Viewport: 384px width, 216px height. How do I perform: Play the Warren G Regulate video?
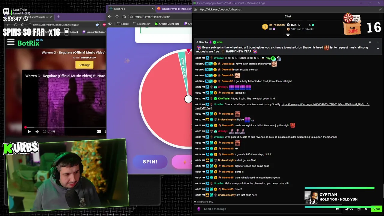[29, 131]
